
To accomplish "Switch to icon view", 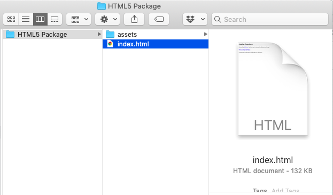I will (x=11, y=19).
